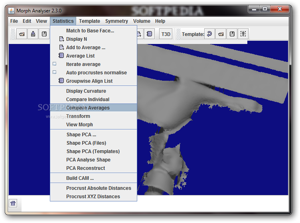Click the Open file toolbar icon
The image size is (300, 223).
click(x=22, y=34)
